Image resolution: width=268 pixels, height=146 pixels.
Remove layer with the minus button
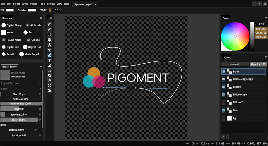point(227,137)
